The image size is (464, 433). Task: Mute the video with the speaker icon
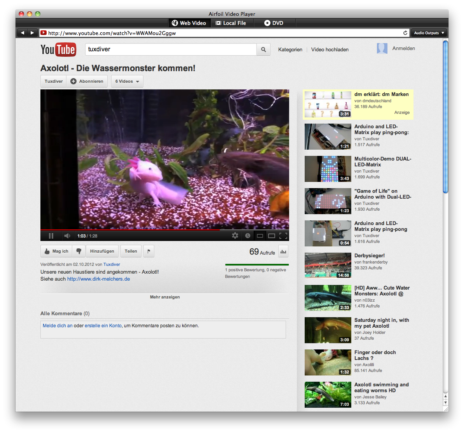67,236
